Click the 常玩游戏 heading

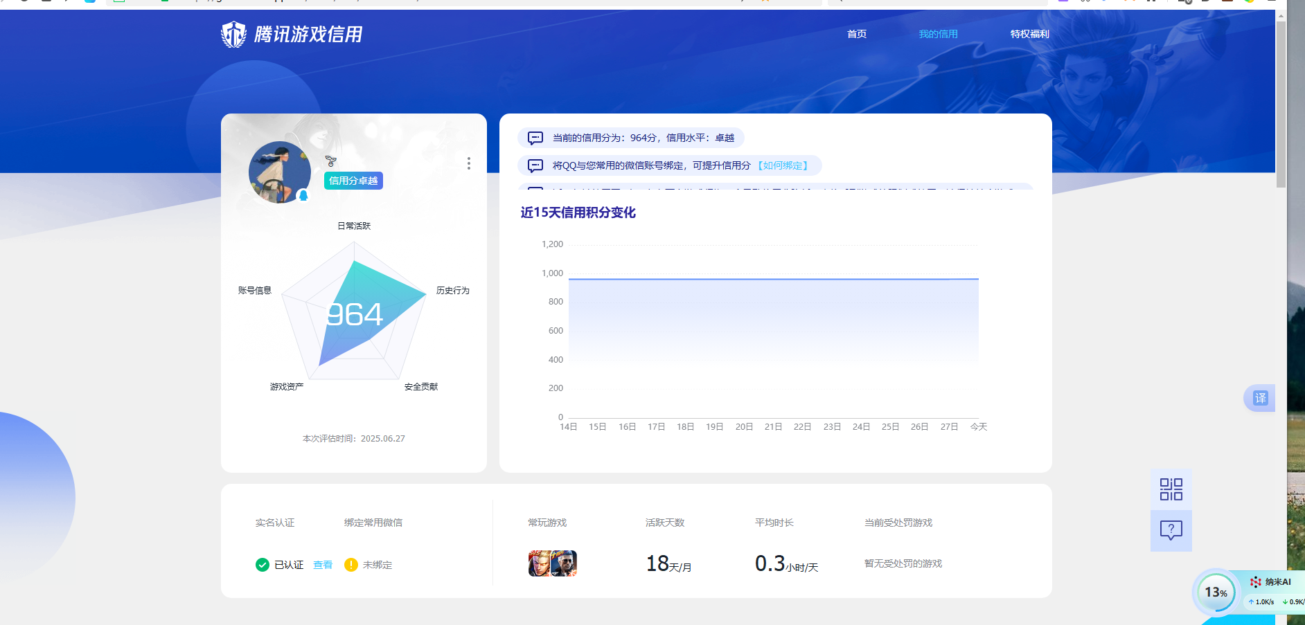(547, 523)
